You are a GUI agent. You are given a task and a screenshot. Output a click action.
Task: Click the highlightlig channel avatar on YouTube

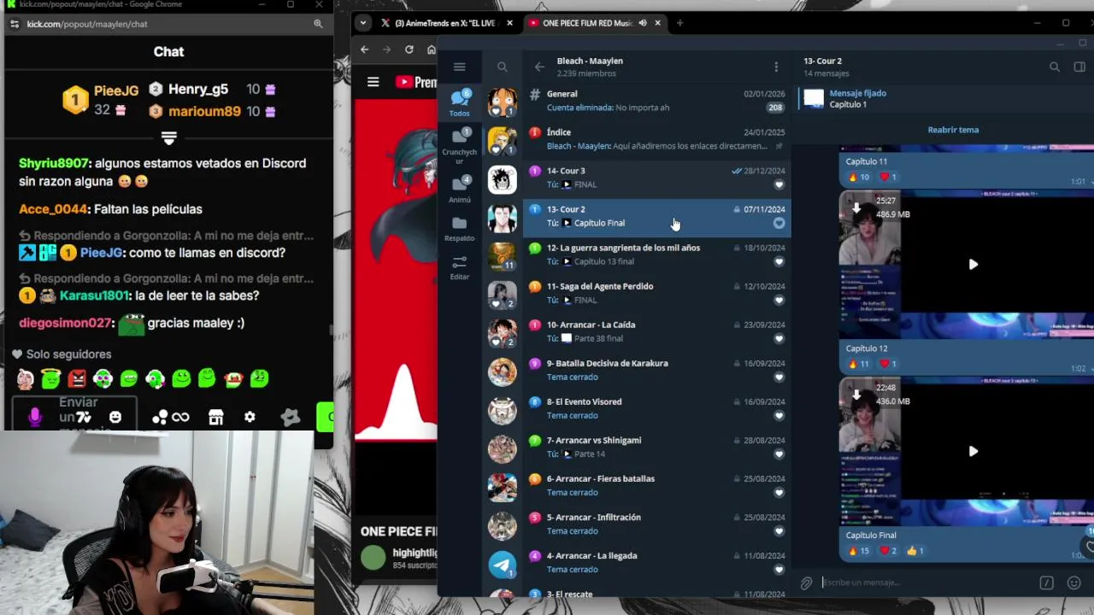[373, 558]
